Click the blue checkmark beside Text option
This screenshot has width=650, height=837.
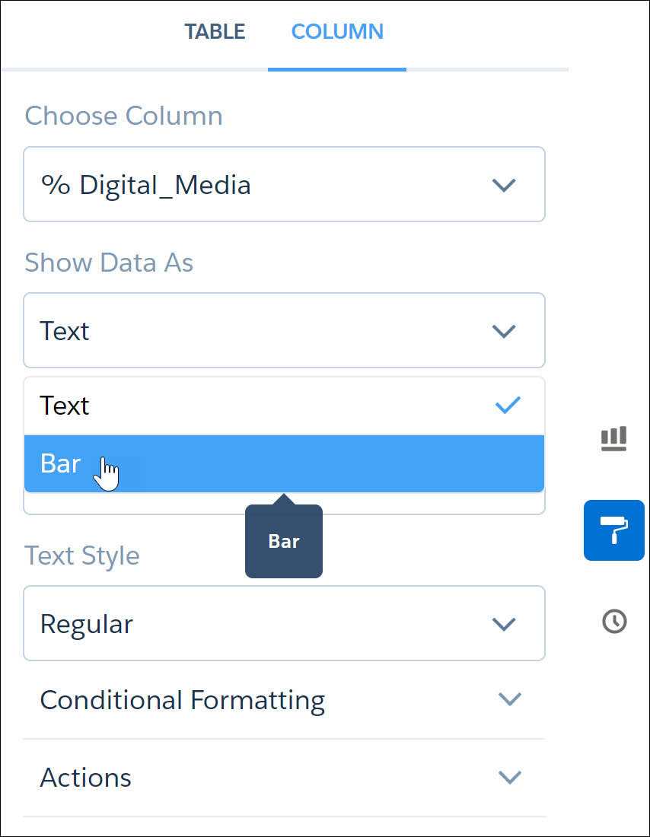click(508, 405)
